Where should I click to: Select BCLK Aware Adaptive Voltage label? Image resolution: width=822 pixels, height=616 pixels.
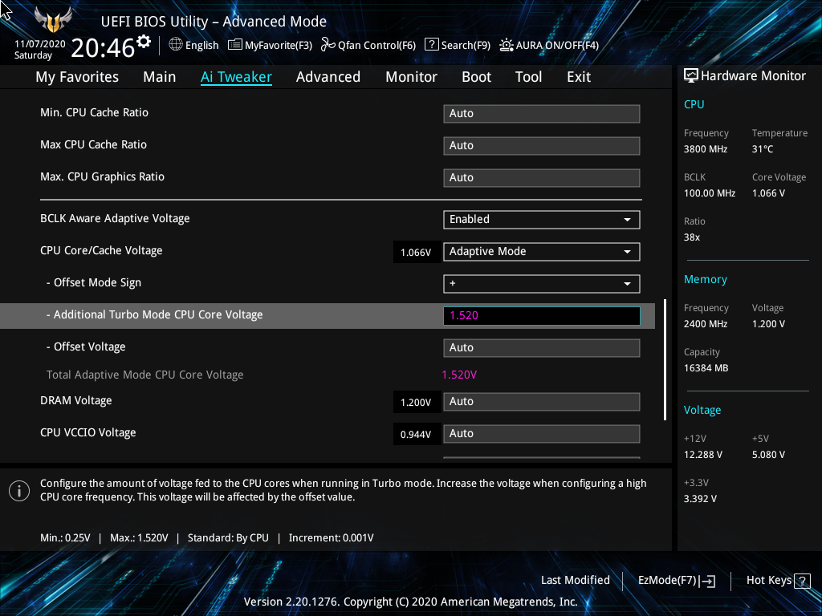115,218
